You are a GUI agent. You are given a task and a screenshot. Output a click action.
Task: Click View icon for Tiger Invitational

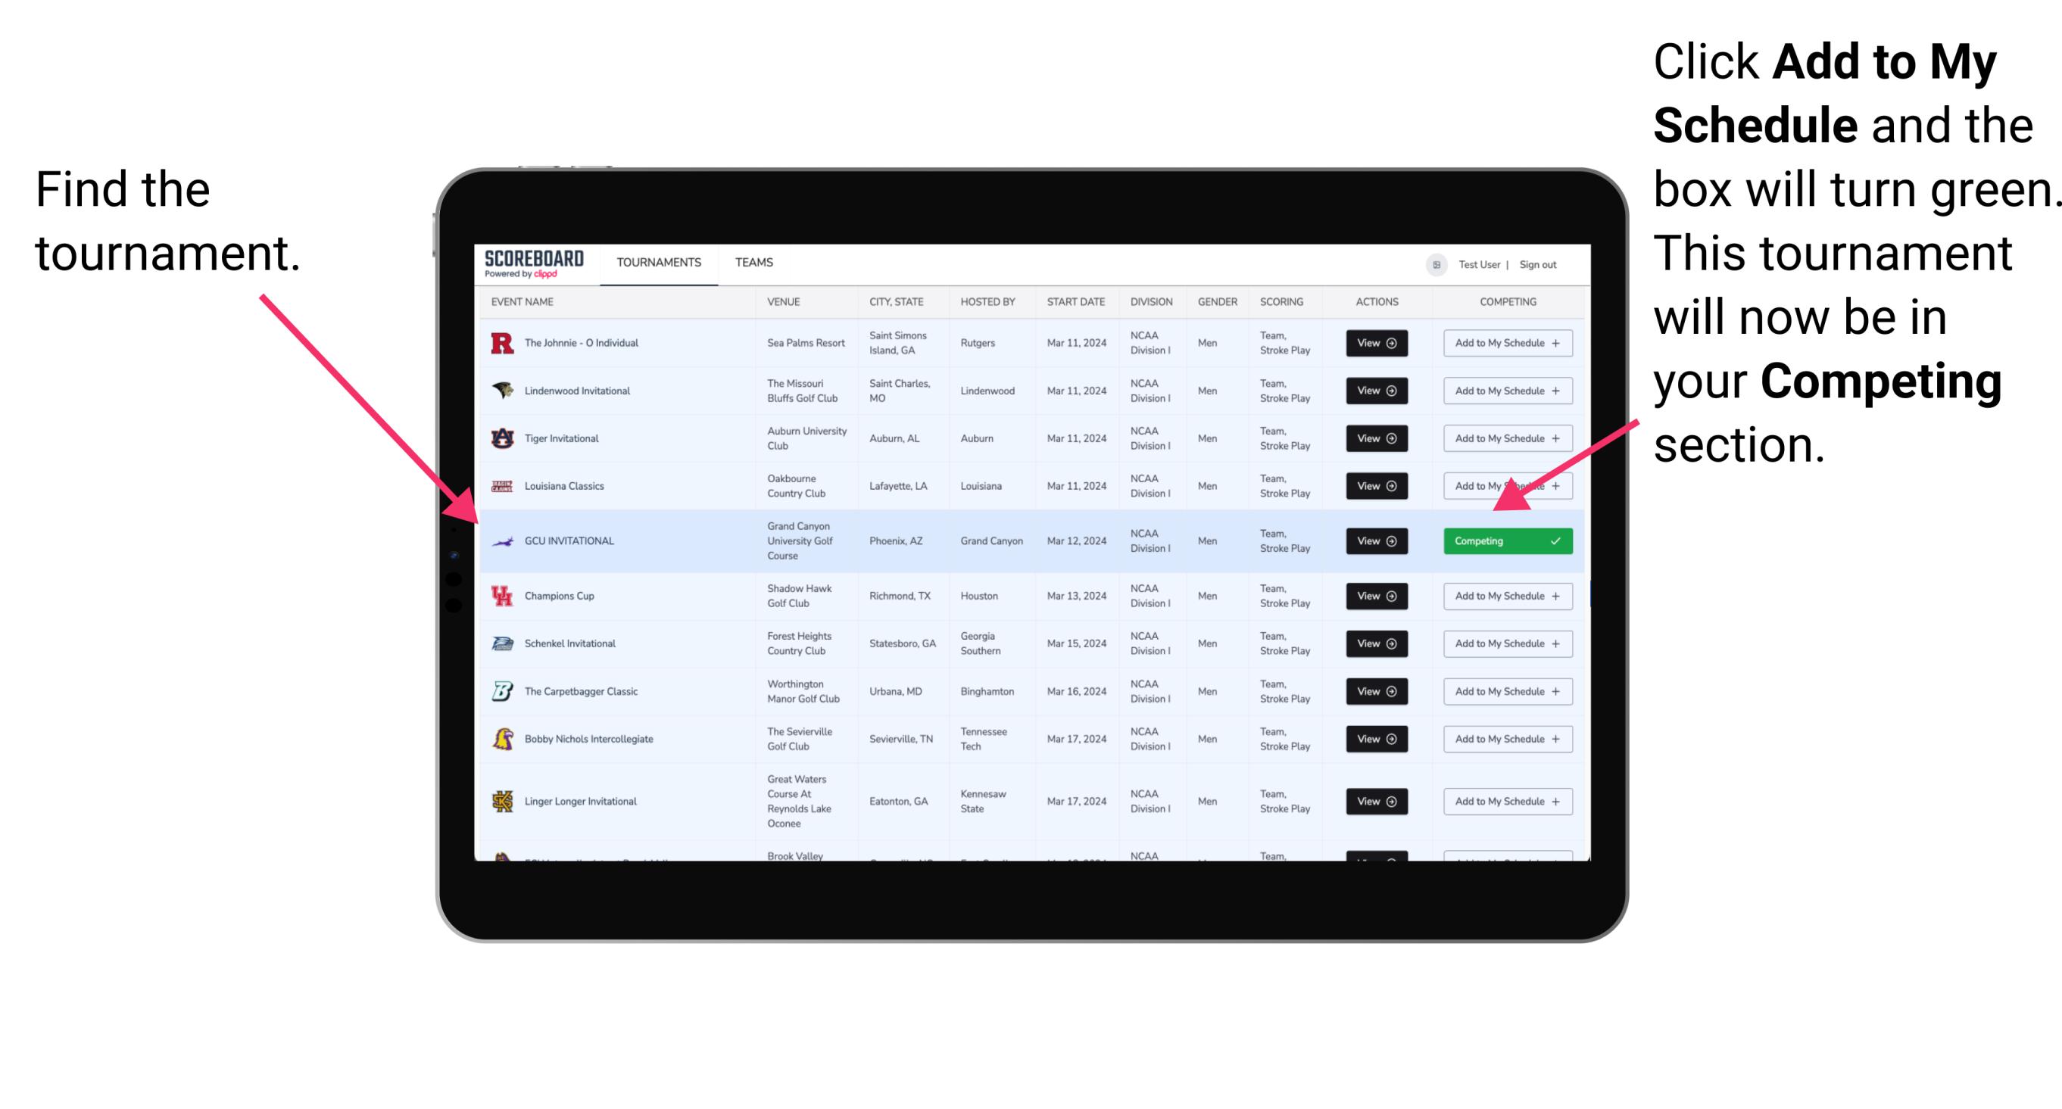click(1374, 438)
